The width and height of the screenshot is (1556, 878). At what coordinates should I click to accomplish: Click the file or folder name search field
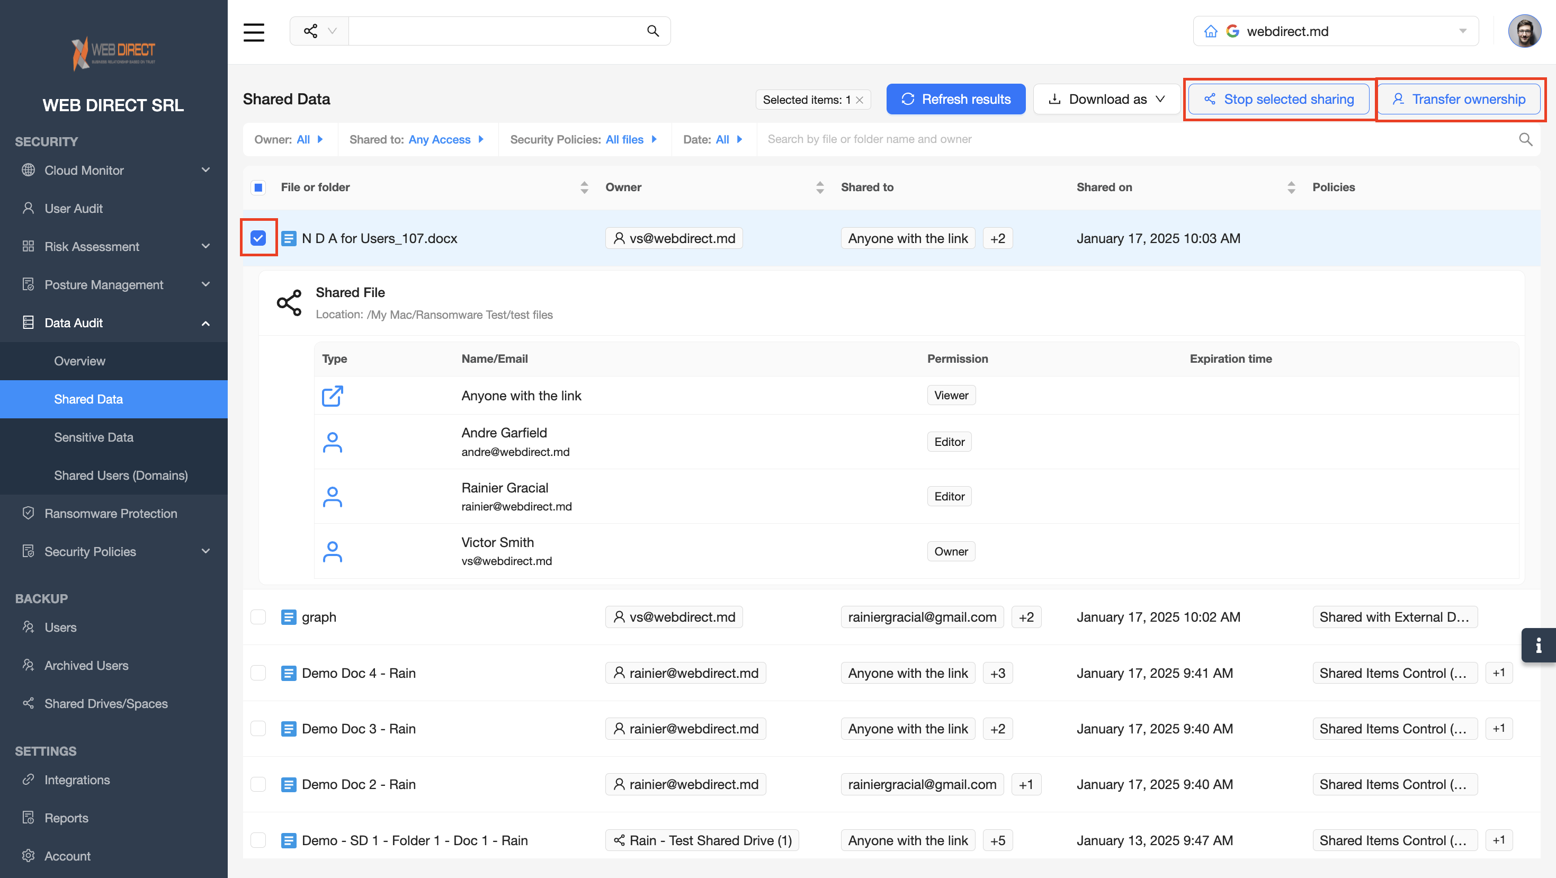coord(1135,139)
